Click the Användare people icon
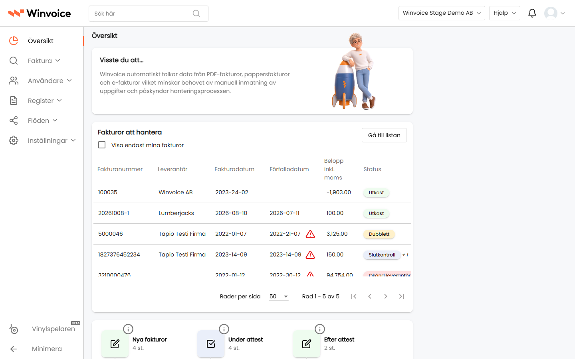Viewport: 575px width, 359px height. (14, 81)
